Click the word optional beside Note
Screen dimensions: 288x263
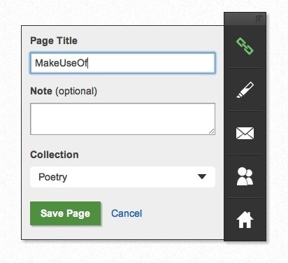(x=76, y=92)
